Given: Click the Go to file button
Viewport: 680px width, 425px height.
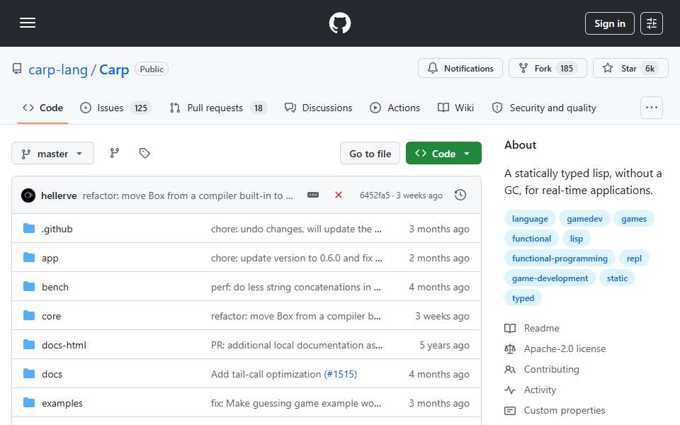Looking at the screenshot, I should pyautogui.click(x=370, y=154).
